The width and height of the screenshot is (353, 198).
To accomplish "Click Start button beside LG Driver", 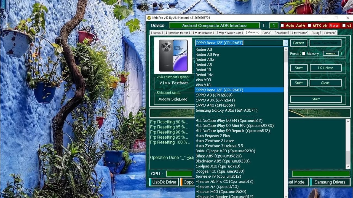I will [299, 68].
